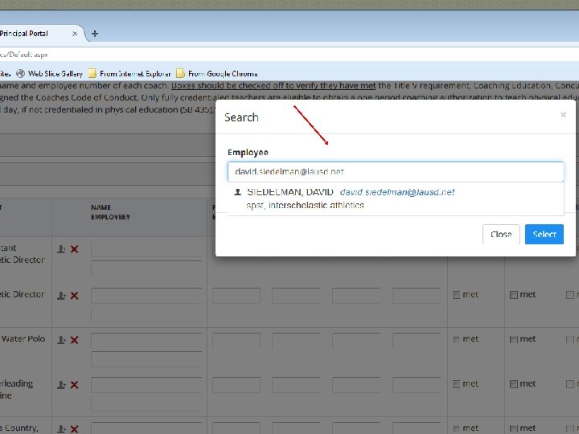Check second met box in Water Polo row

pos(514,339)
